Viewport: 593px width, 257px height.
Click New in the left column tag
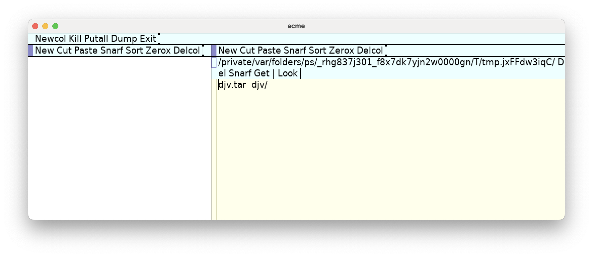[44, 51]
